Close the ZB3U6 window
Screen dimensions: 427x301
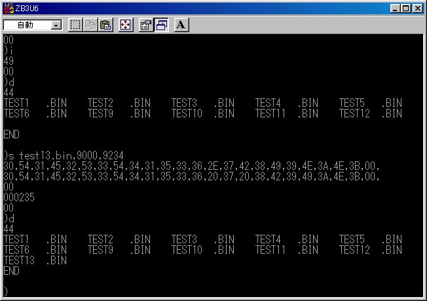pos(417,9)
